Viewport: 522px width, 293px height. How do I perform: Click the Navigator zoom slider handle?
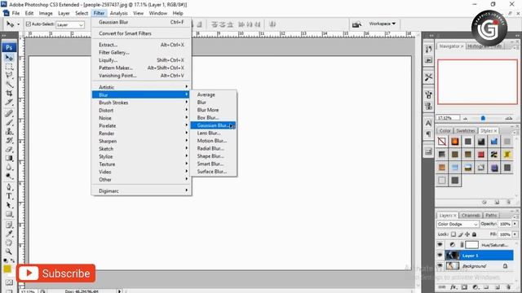click(x=483, y=118)
